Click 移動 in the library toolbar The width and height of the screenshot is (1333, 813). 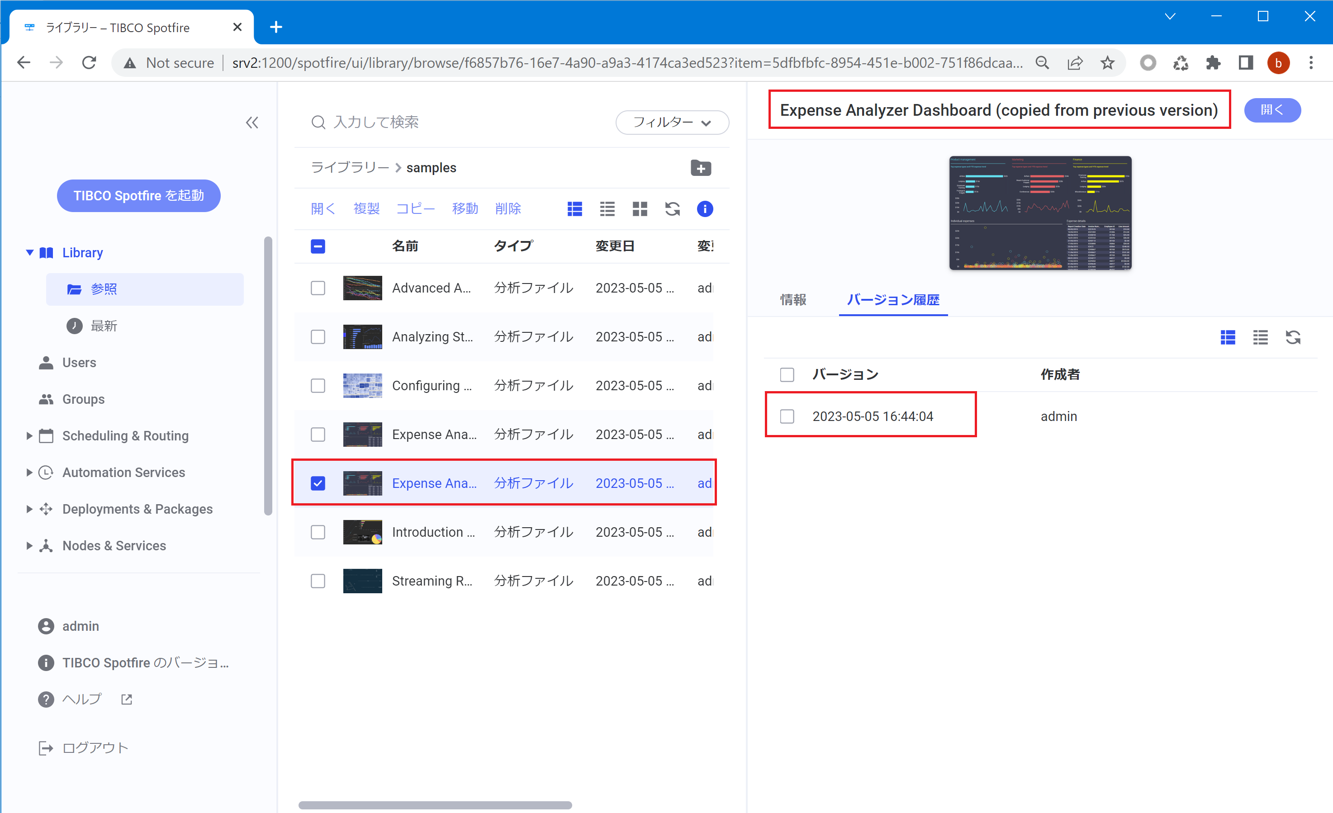tap(465, 209)
